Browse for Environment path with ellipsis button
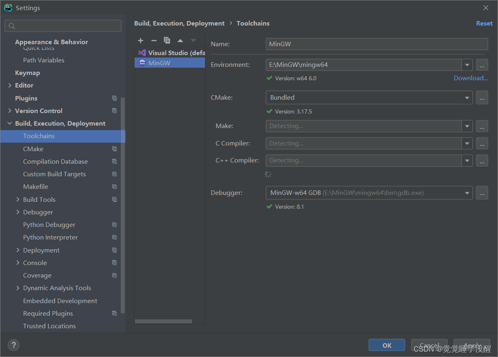498x357 pixels. [x=482, y=65]
